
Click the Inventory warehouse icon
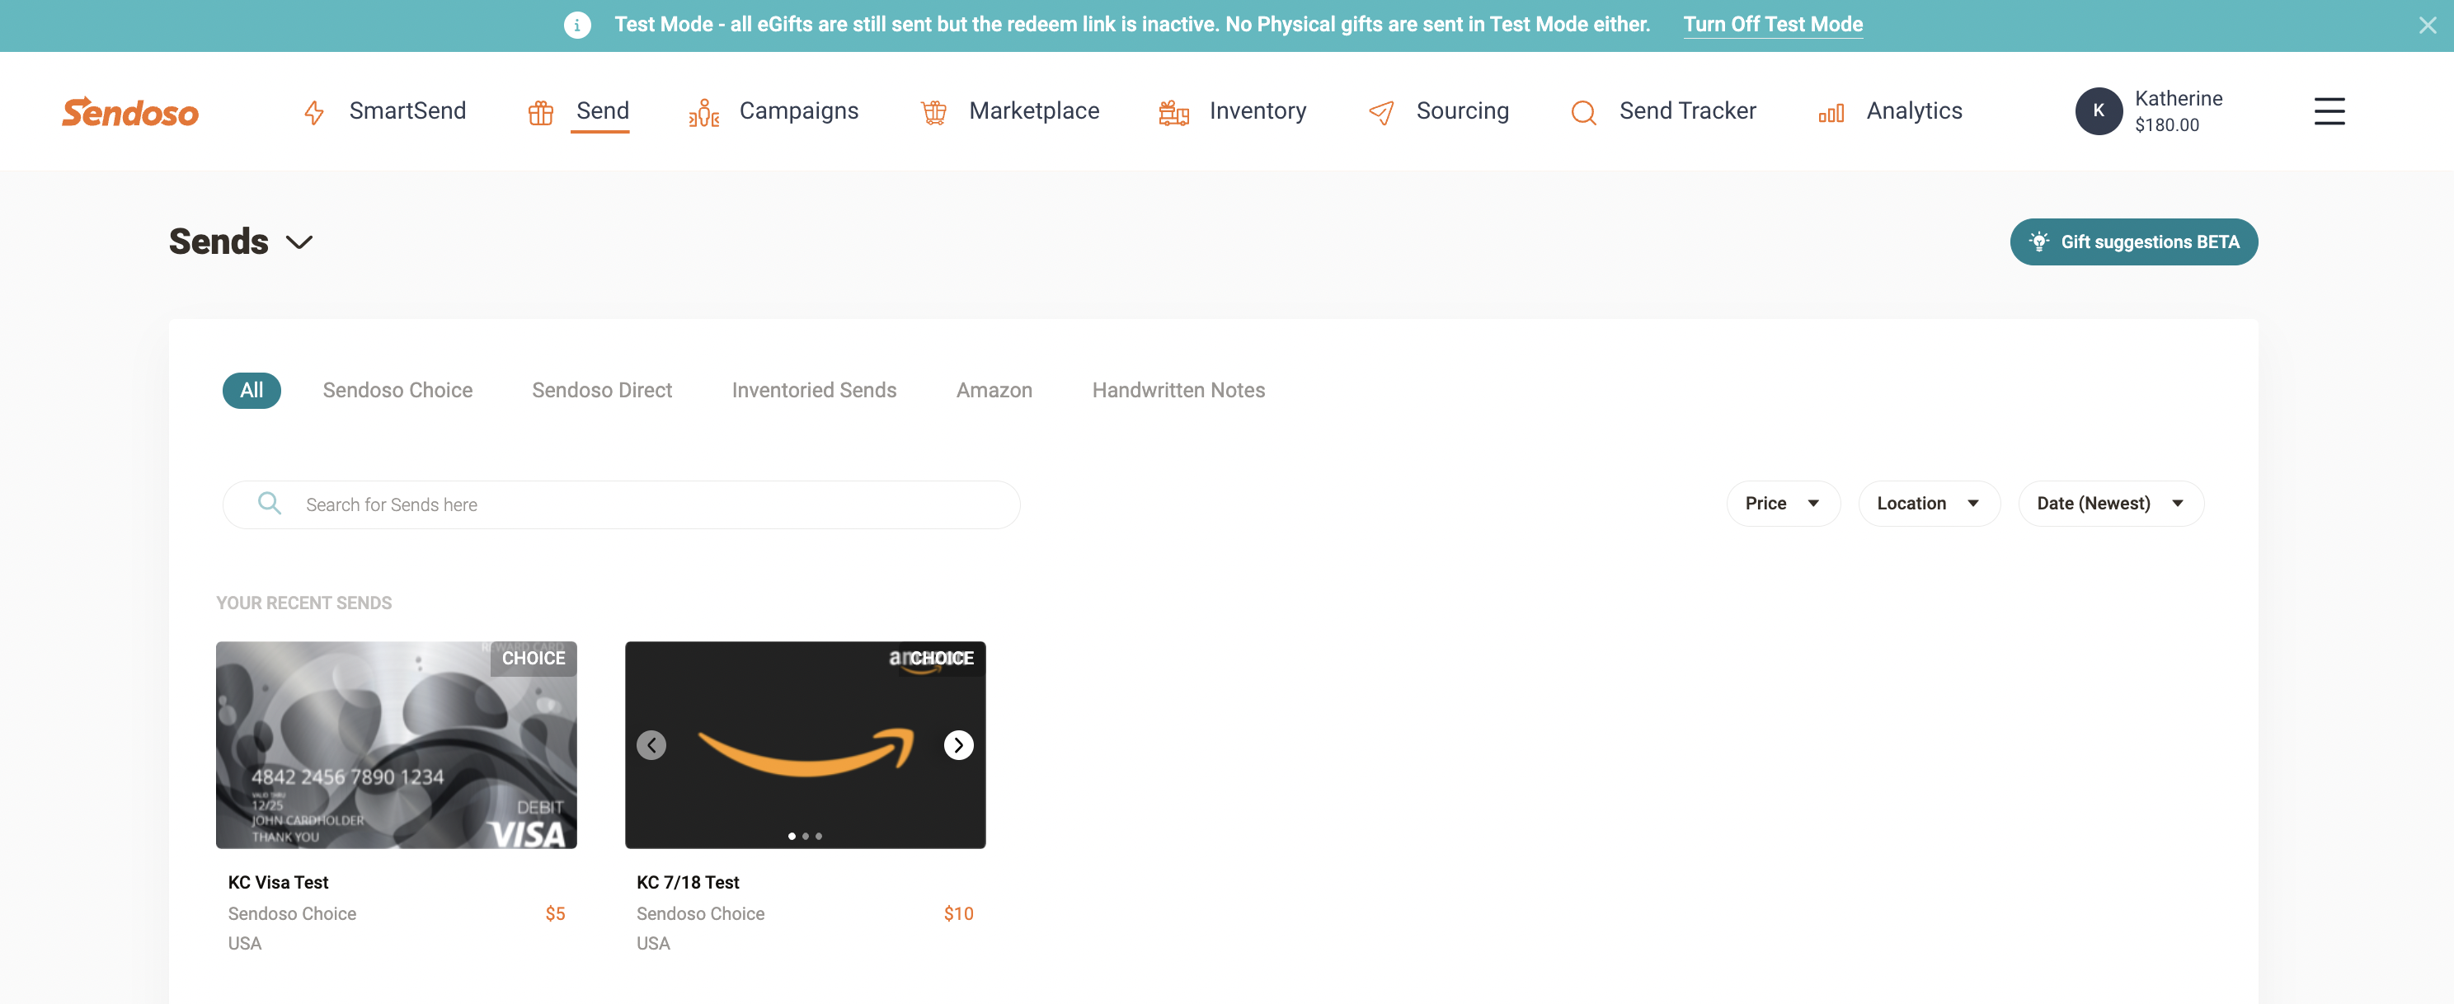click(1173, 112)
